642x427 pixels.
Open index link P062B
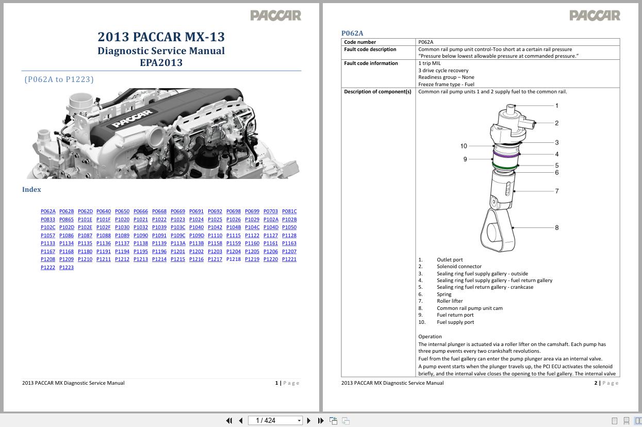(x=67, y=211)
